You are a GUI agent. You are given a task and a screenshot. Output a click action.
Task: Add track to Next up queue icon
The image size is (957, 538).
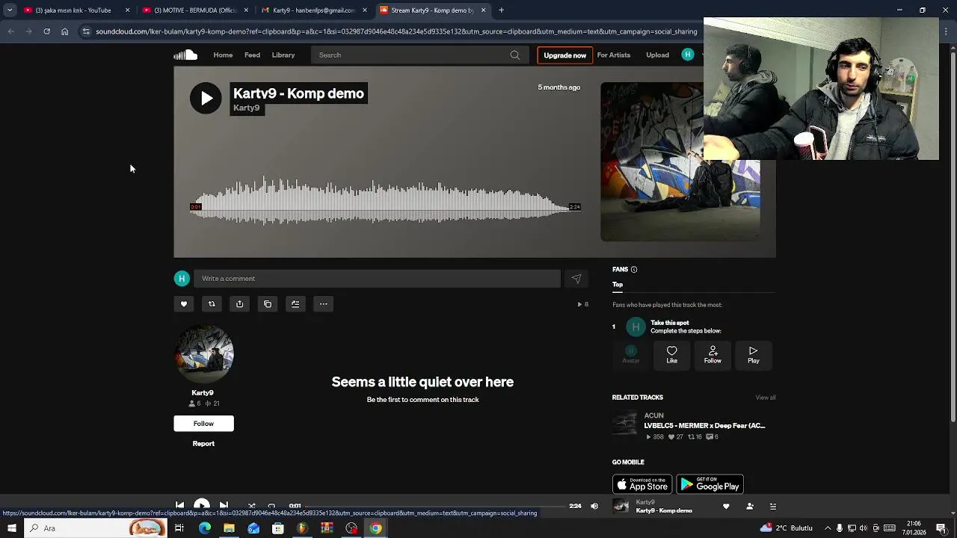tap(295, 304)
